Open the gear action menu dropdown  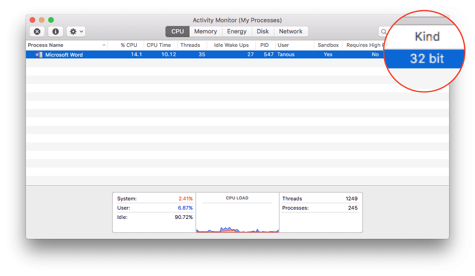[x=76, y=32]
